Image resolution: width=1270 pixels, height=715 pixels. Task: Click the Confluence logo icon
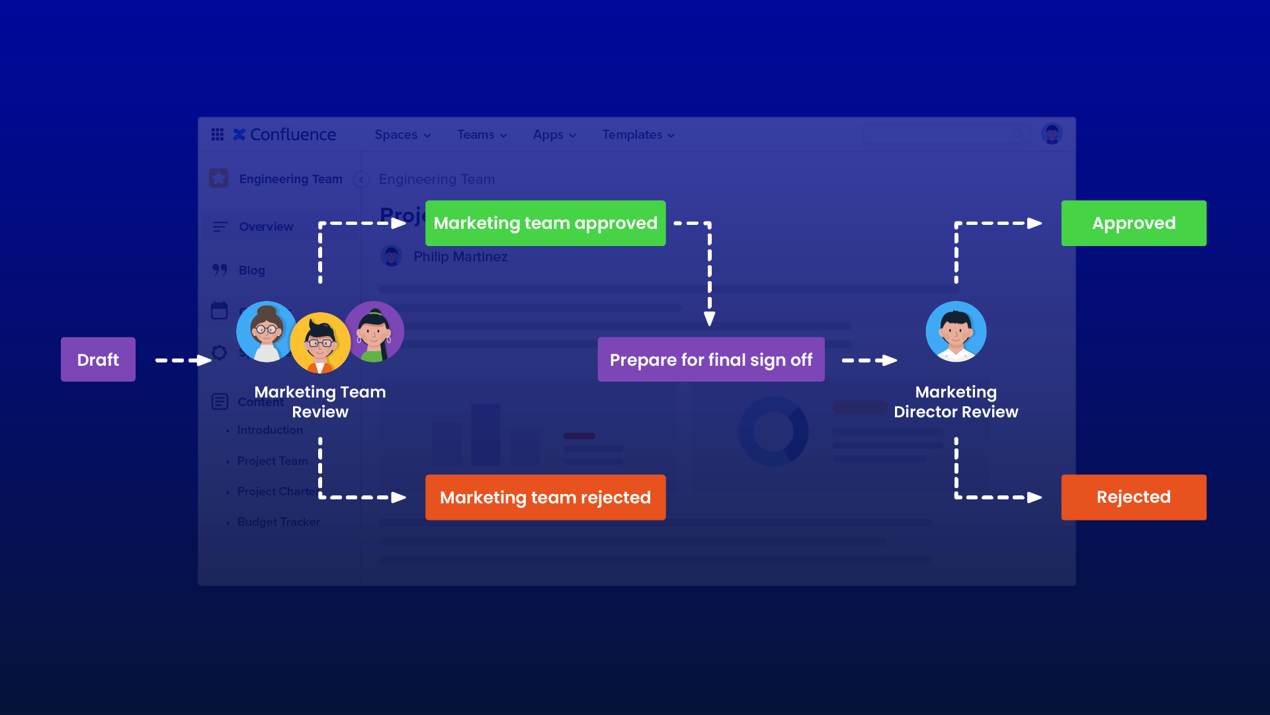(x=238, y=134)
